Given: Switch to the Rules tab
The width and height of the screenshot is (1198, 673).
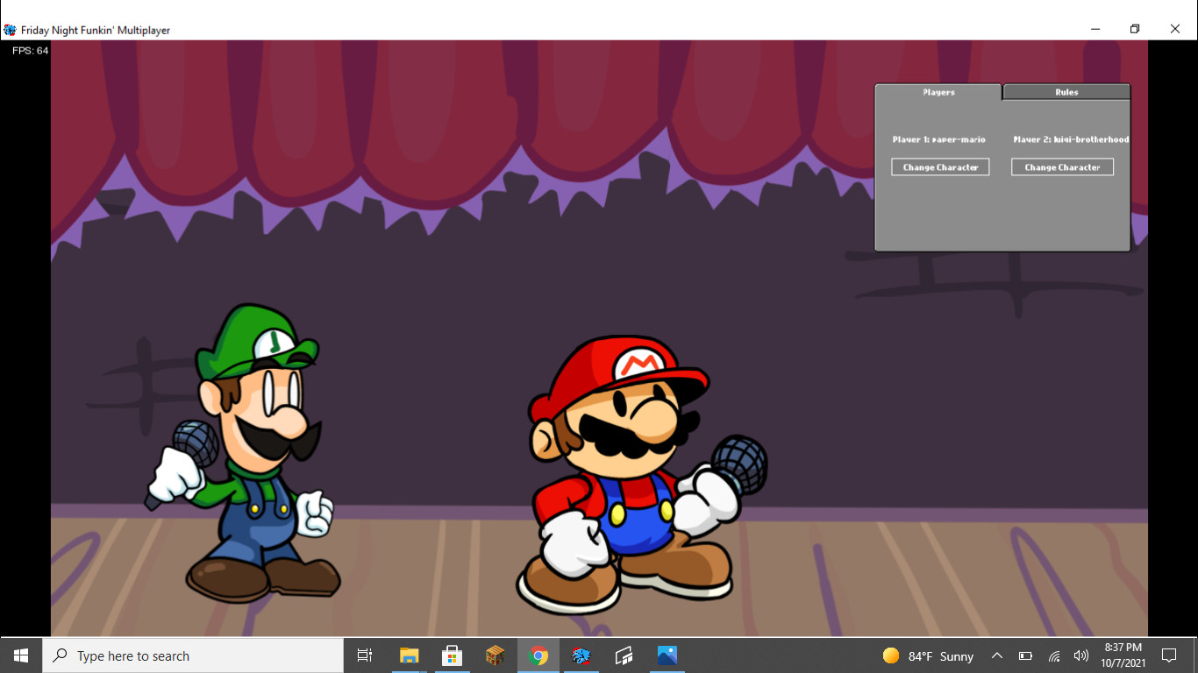Looking at the screenshot, I should pyautogui.click(x=1065, y=92).
